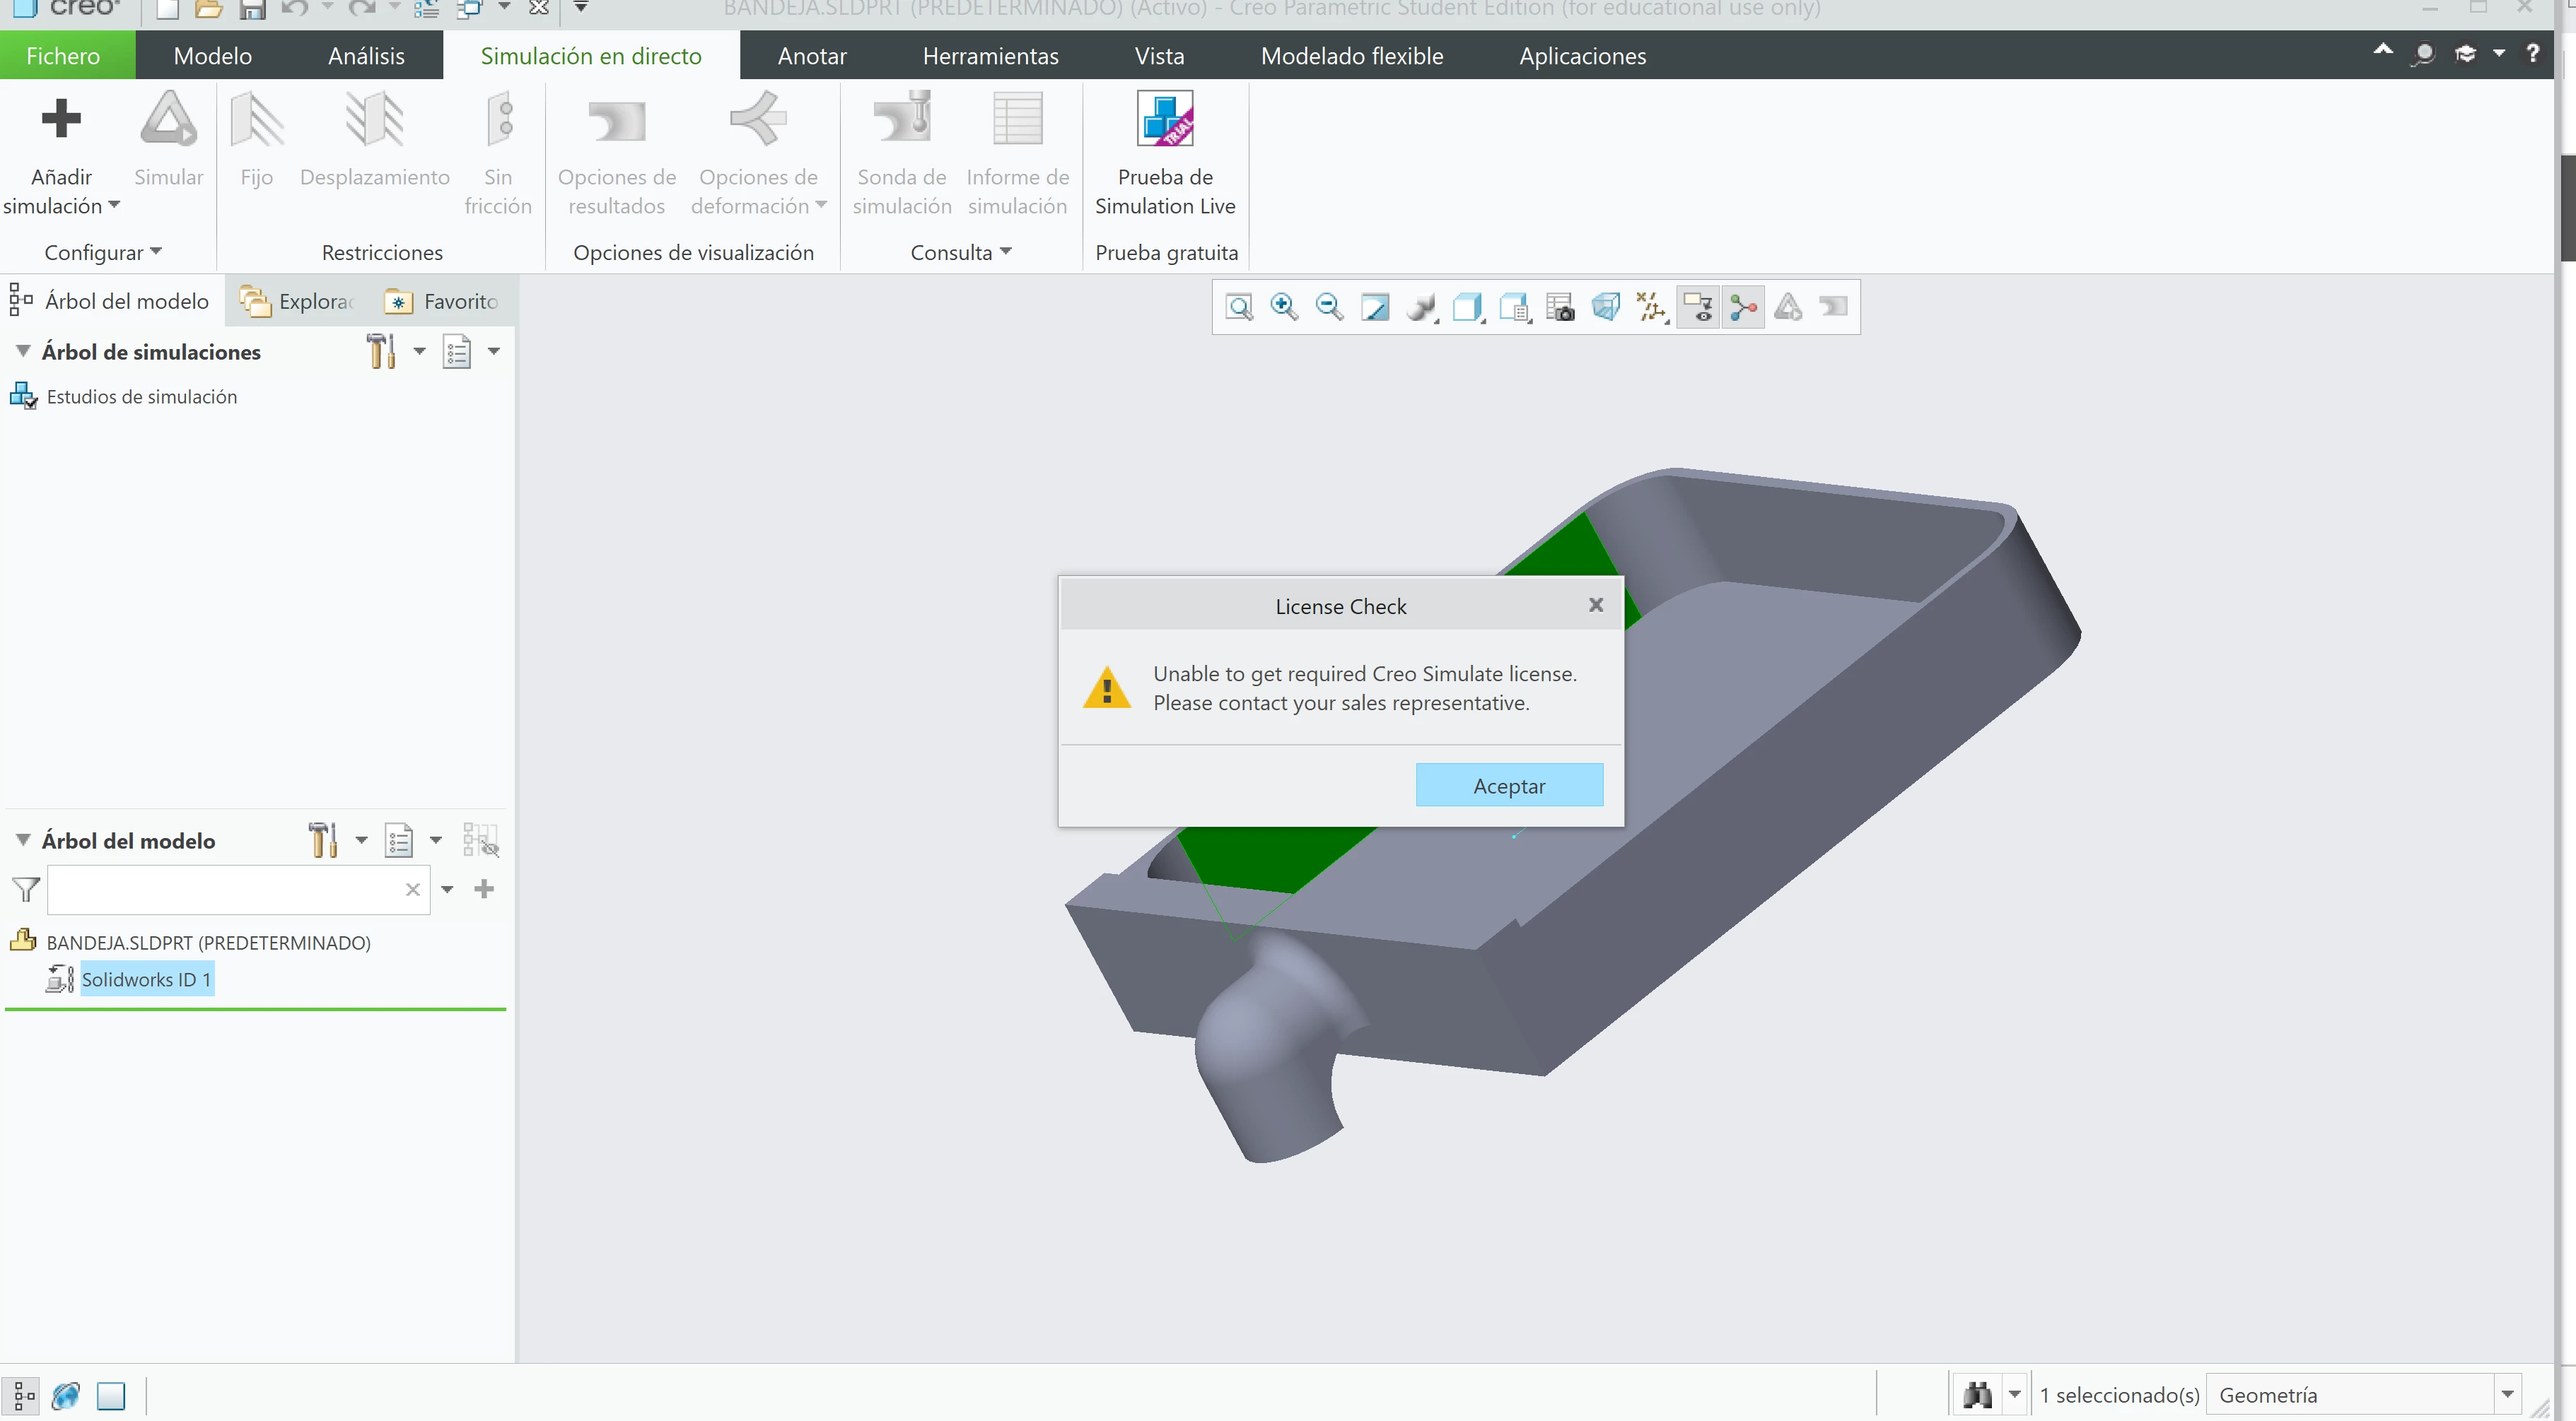Click the Zoom Out toolbar icon
Screen dimensions: 2576x1421
pyautogui.click(x=1329, y=307)
